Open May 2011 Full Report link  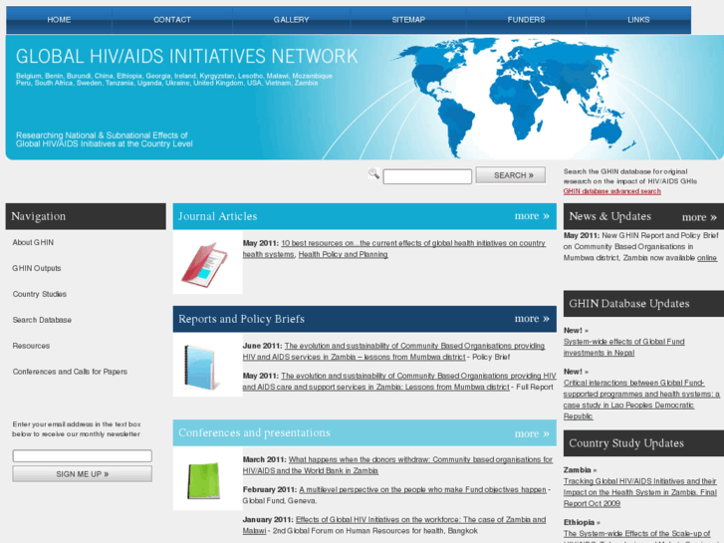coord(399,382)
